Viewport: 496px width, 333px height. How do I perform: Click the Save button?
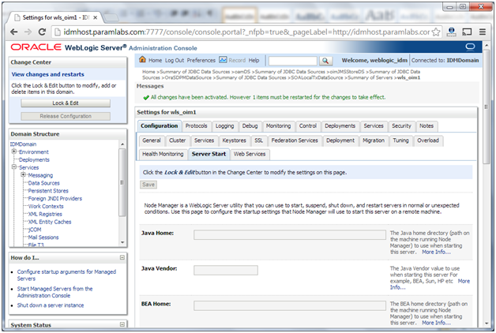point(148,185)
